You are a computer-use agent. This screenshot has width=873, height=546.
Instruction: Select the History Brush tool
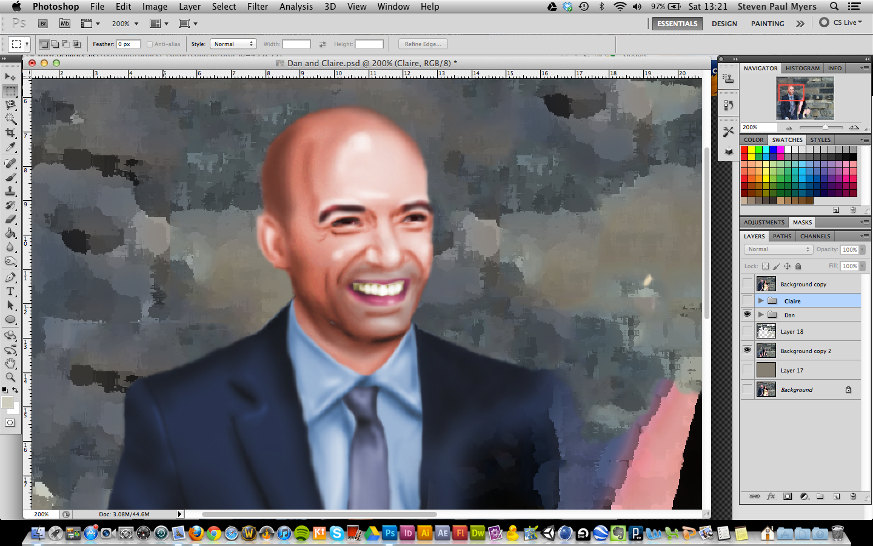click(10, 205)
